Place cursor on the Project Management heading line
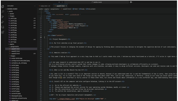This screenshot has width=178, height=101. pos(60,39)
